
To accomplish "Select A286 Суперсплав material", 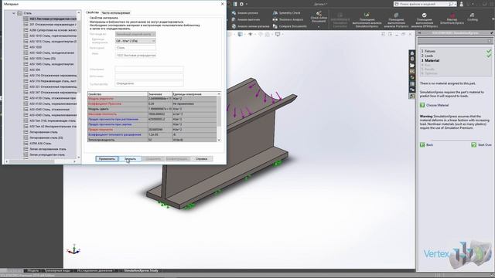I will coord(53,30).
